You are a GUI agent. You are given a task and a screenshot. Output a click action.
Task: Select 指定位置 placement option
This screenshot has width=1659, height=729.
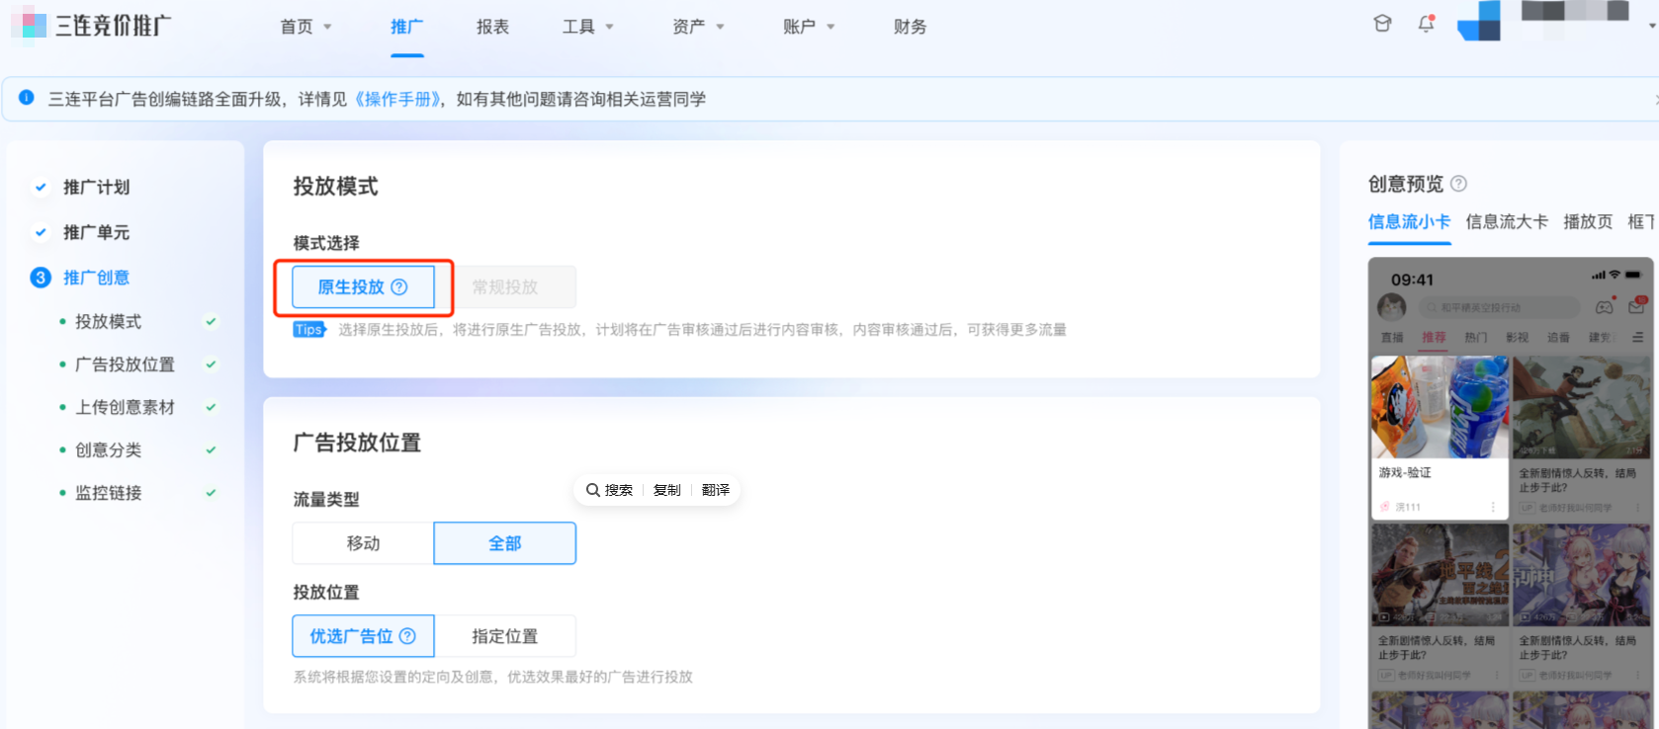pyautogui.click(x=505, y=636)
